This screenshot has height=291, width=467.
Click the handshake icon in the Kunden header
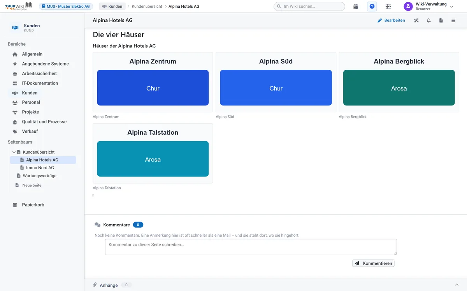pos(16,28)
